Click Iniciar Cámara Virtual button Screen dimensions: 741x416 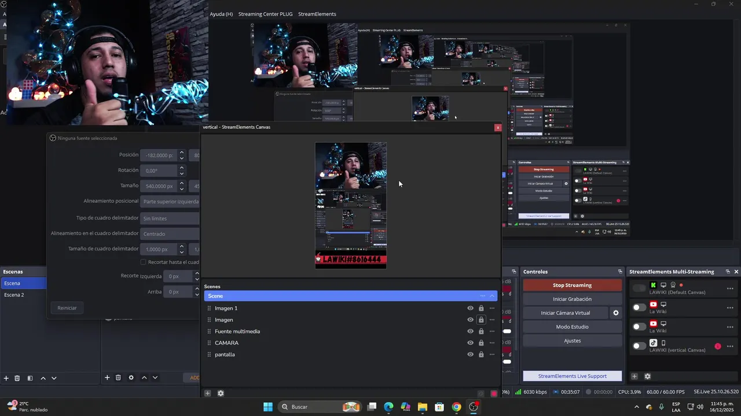[x=566, y=313]
